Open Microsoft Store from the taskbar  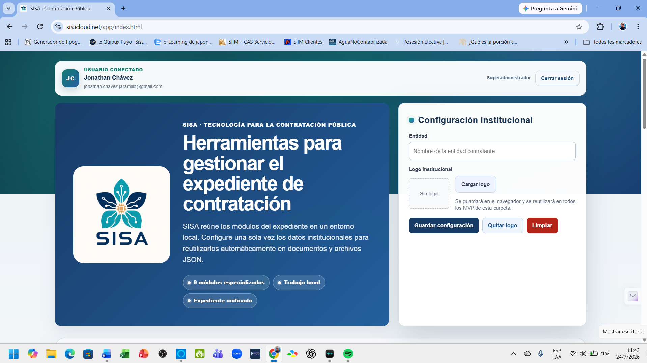click(88, 354)
